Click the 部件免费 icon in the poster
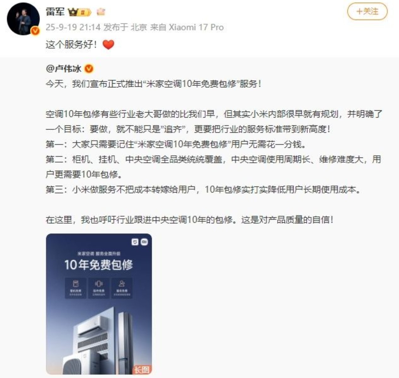 (99, 283)
